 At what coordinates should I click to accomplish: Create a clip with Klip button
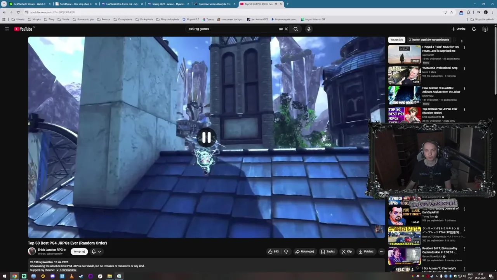[x=346, y=252]
